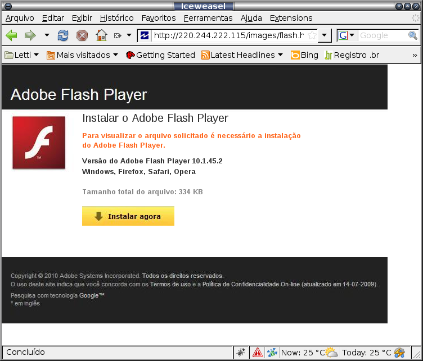The image size is (423, 361).
Task: Open dropdown arrow next to tag icon
Action: pyautogui.click(x=129, y=35)
